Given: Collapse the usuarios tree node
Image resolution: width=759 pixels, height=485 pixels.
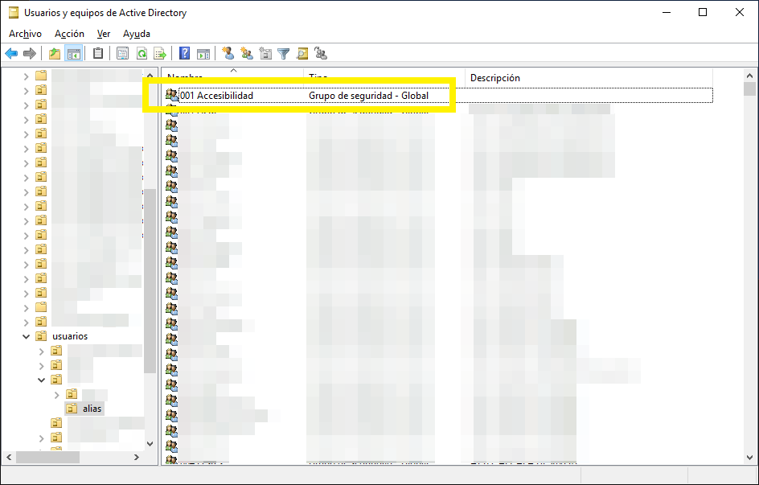Looking at the screenshot, I should (27, 336).
